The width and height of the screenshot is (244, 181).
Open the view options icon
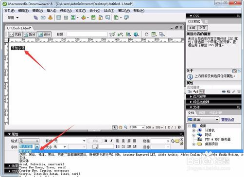click(x=154, y=35)
